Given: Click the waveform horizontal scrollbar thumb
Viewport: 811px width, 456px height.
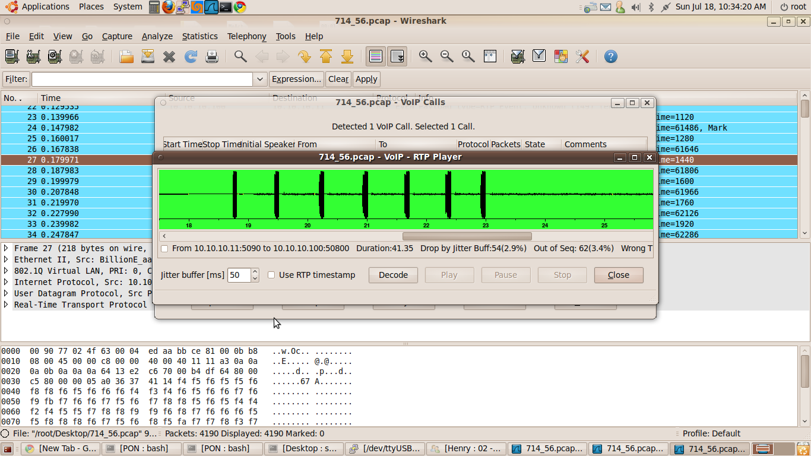Looking at the screenshot, I should [x=467, y=236].
